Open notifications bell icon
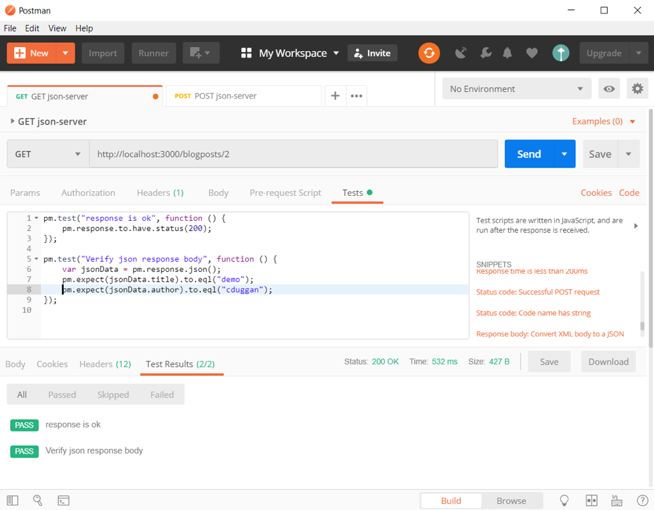The image size is (654, 510). click(x=507, y=53)
